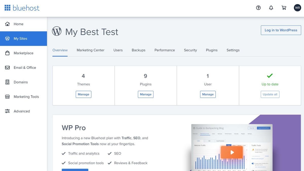This screenshot has width=304, height=171.
Task: Click the Bluehost grid logo icon
Action: 7,8
